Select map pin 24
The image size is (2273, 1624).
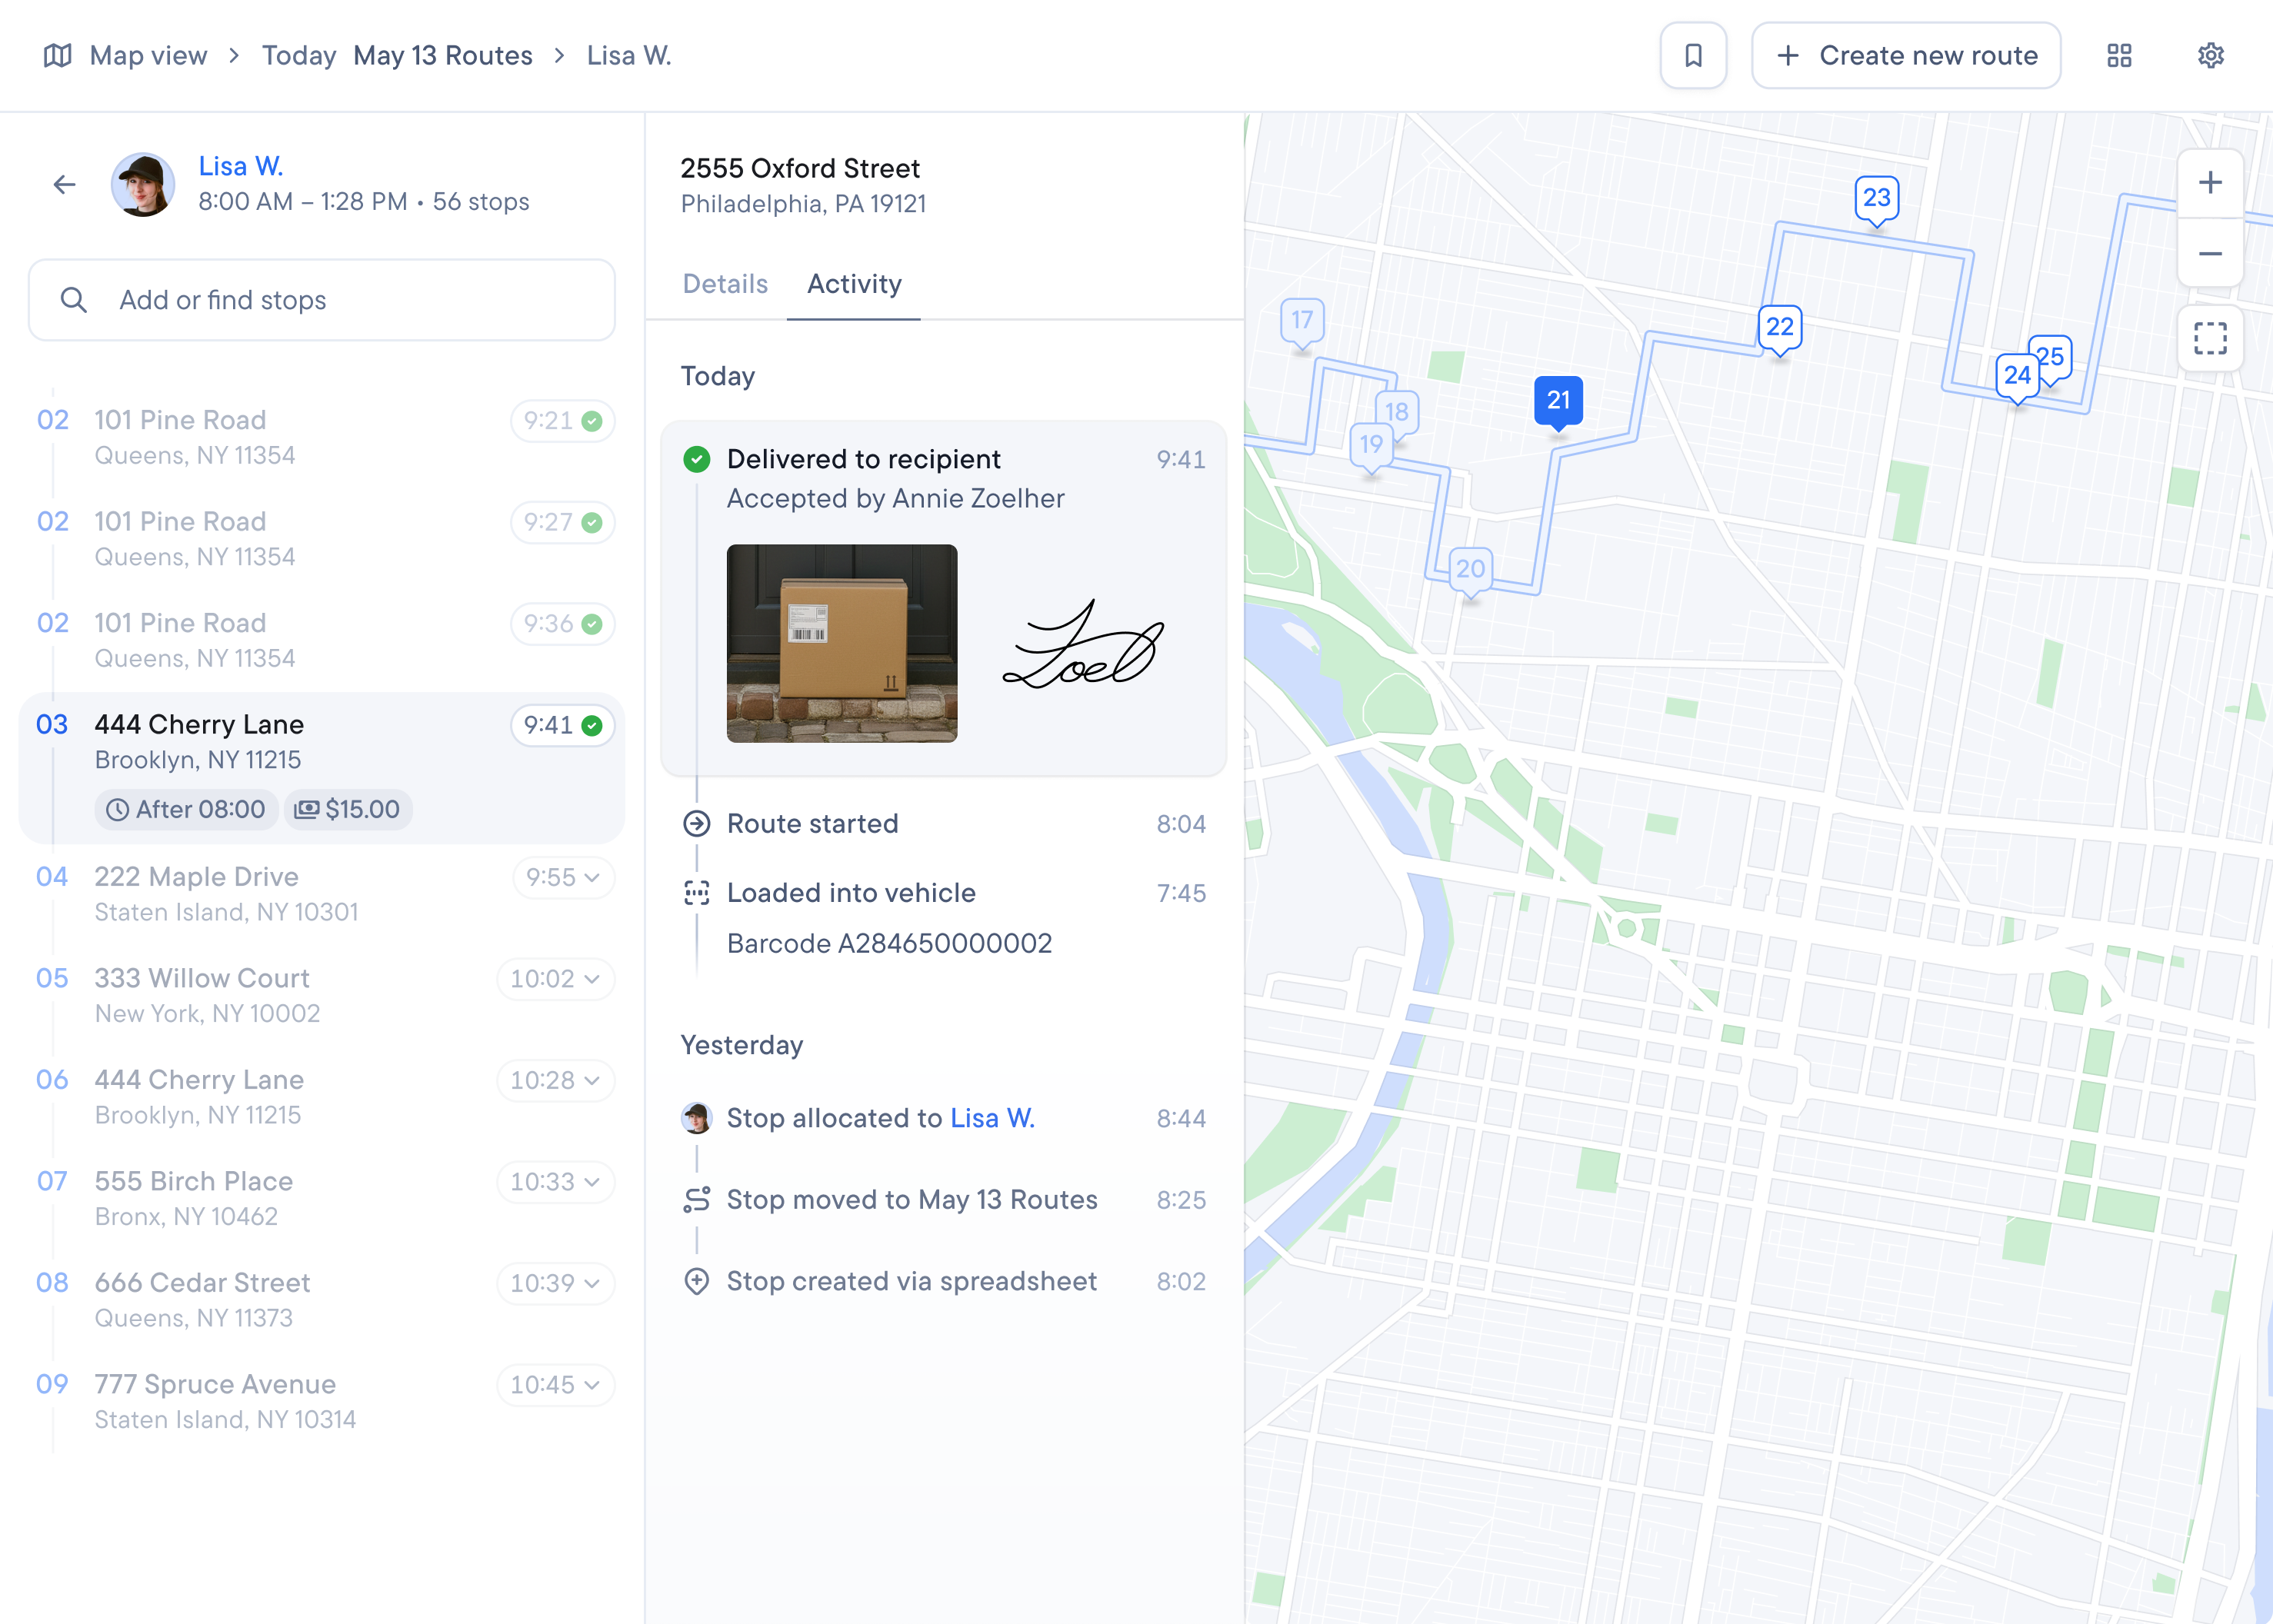click(2017, 378)
